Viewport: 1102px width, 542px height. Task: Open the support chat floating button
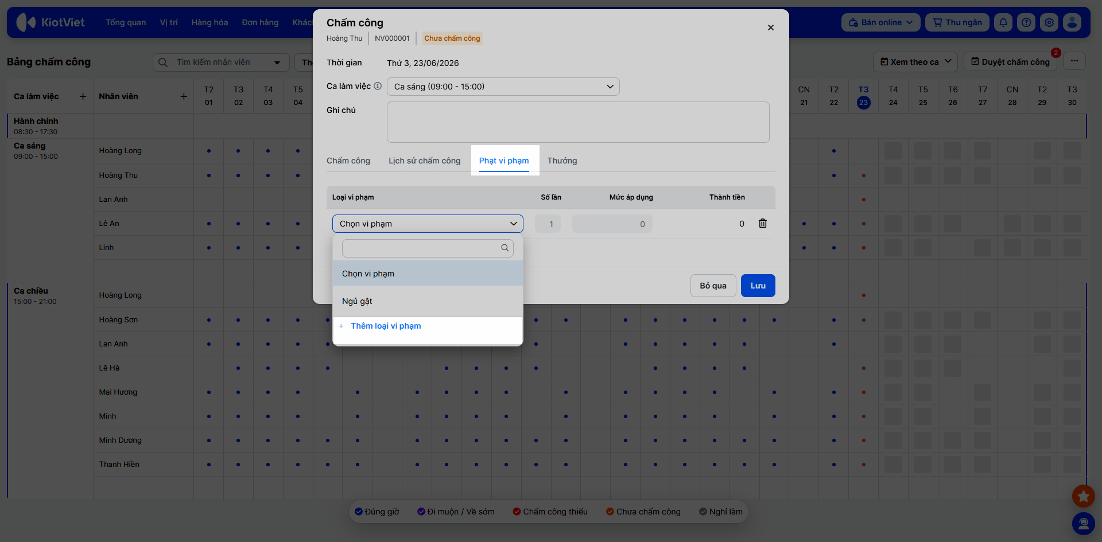[1084, 523]
